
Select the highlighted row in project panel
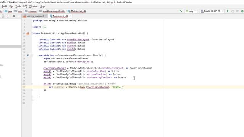(11, 46)
